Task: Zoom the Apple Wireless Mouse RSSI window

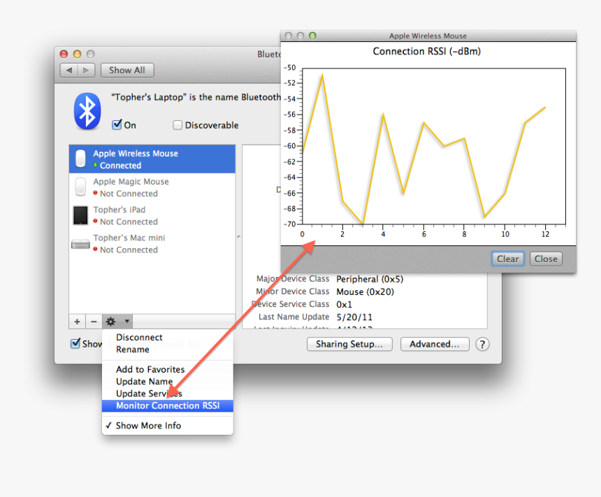Action: tap(312, 36)
